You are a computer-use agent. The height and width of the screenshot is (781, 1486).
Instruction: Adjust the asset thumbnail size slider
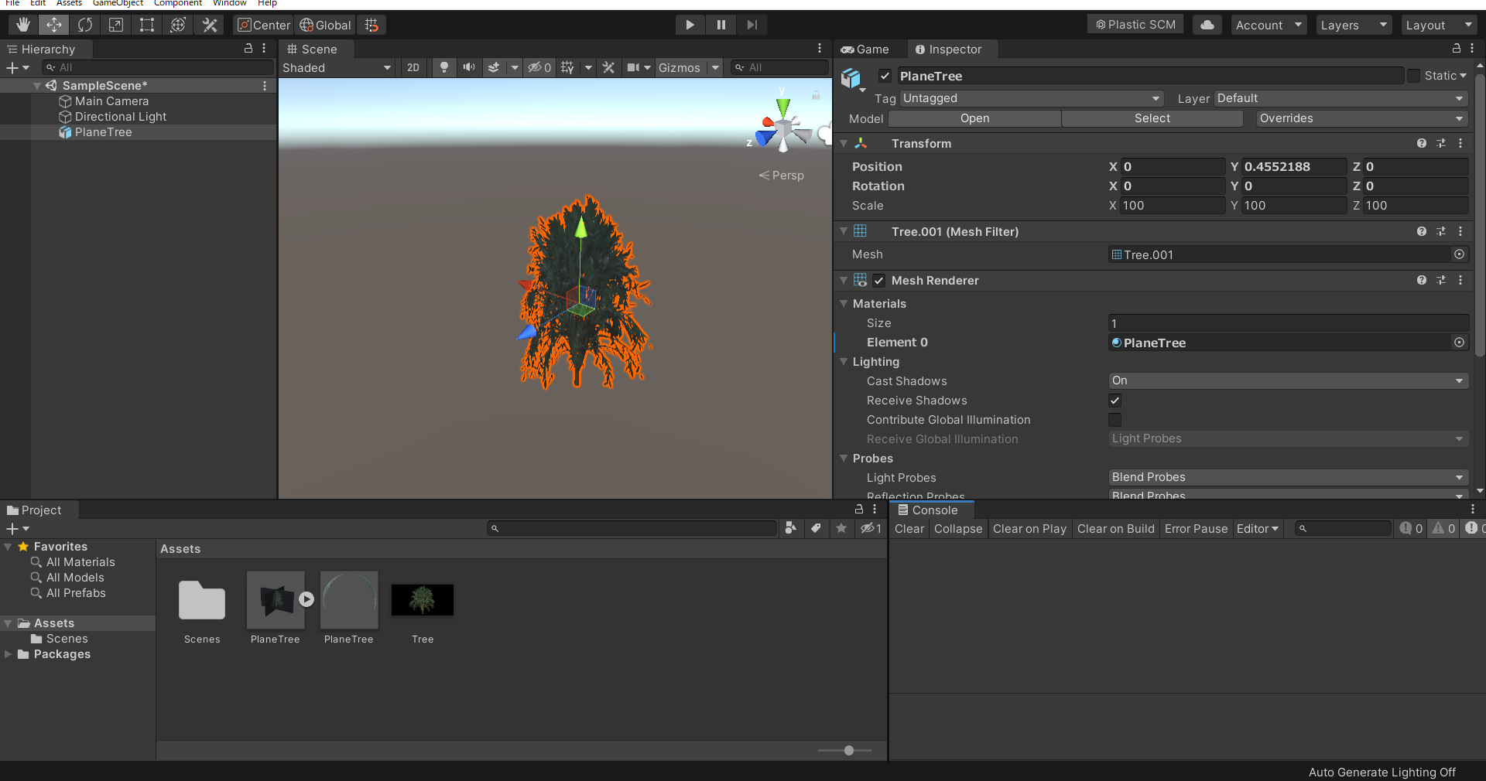coord(849,750)
